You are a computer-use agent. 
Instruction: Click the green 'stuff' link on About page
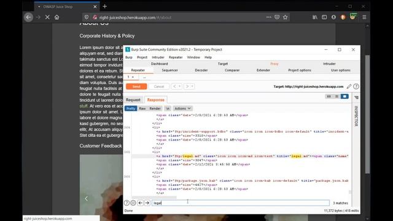click(x=84, y=106)
